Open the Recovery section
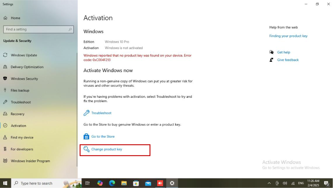Viewport: 333px width, 188px height. point(17,114)
